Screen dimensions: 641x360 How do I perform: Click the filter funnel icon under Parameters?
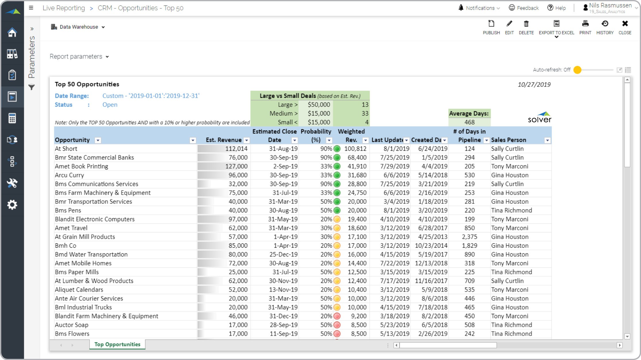coord(32,87)
